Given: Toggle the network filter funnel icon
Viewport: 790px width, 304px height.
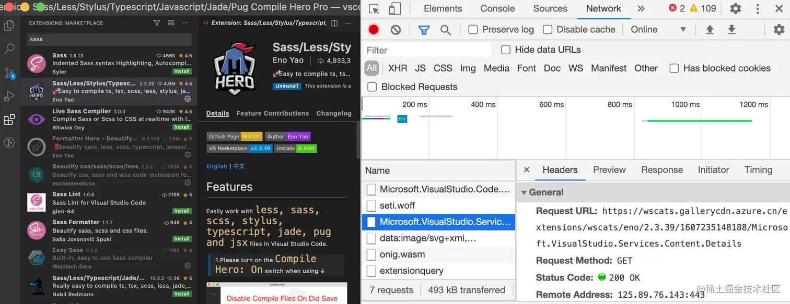Looking at the screenshot, I should (x=424, y=30).
